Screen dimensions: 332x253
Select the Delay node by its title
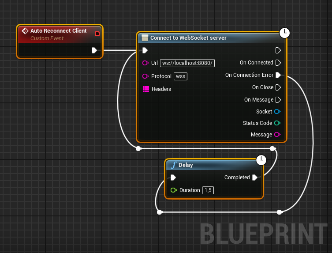tap(186, 165)
